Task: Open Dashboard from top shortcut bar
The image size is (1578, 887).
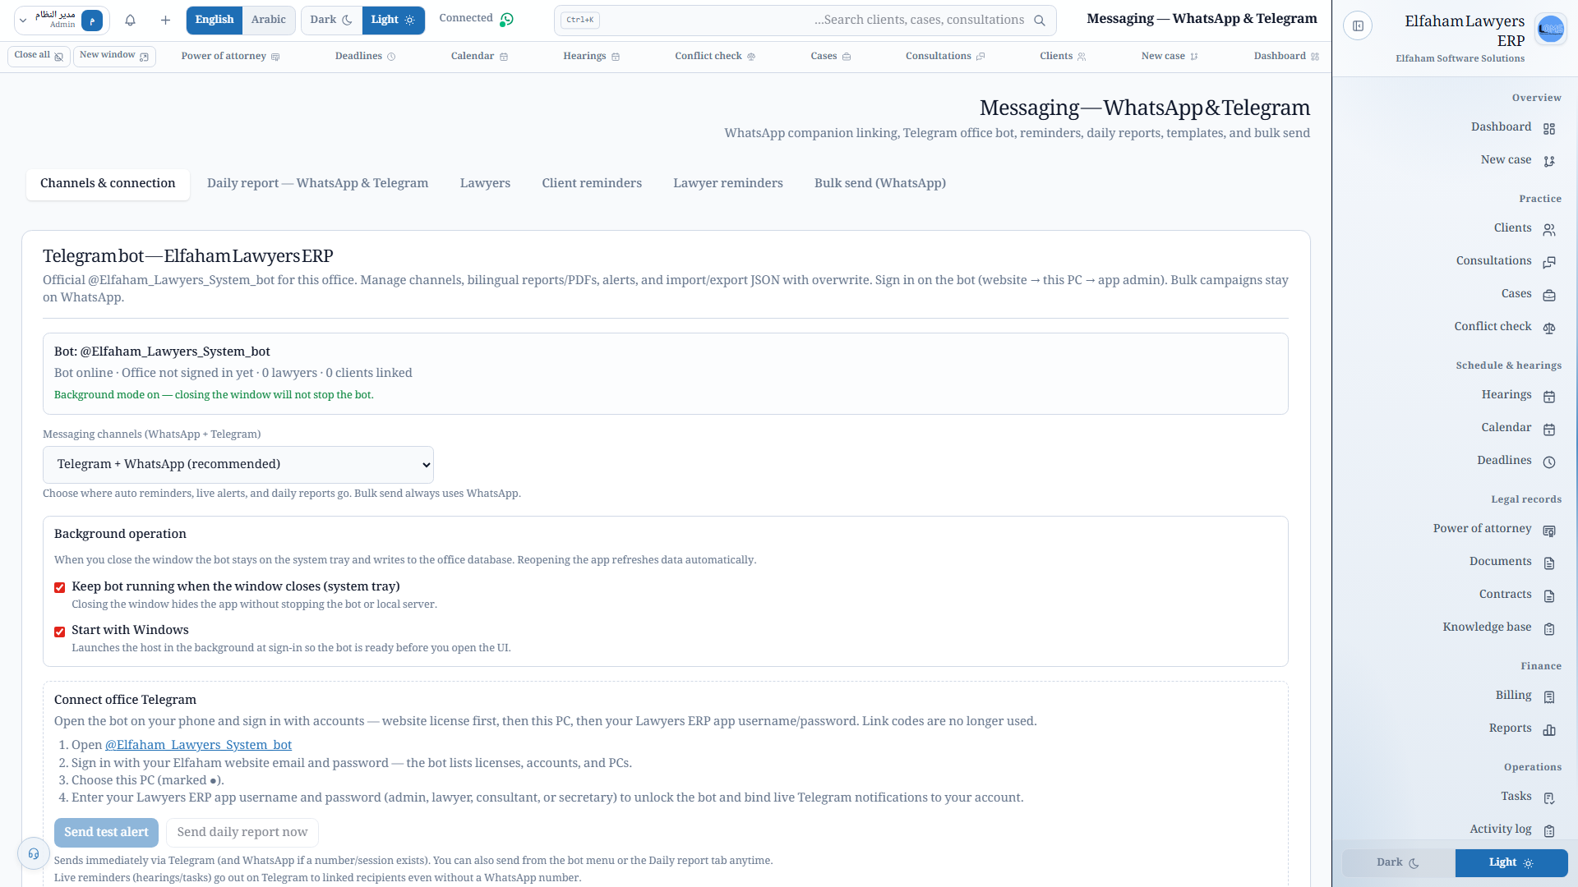Action: [x=1286, y=57]
